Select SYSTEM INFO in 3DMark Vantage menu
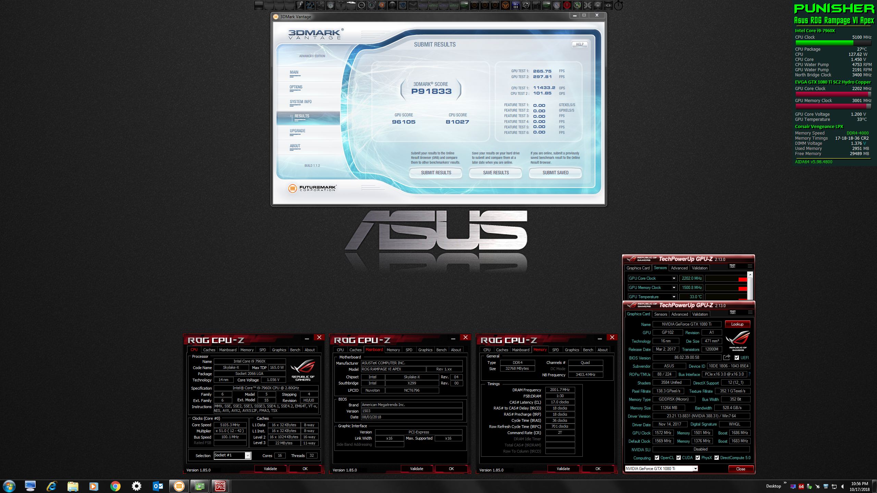The image size is (877, 493). [x=301, y=102]
